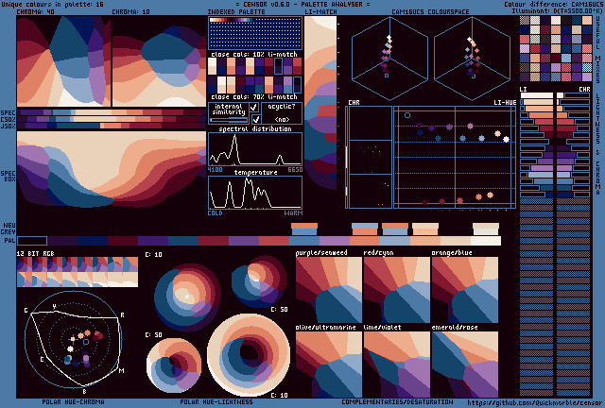Click the spectral distribution graph
The image size is (605, 408).
point(255,149)
